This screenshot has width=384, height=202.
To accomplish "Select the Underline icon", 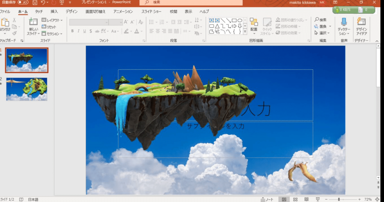I will click(x=85, y=31).
